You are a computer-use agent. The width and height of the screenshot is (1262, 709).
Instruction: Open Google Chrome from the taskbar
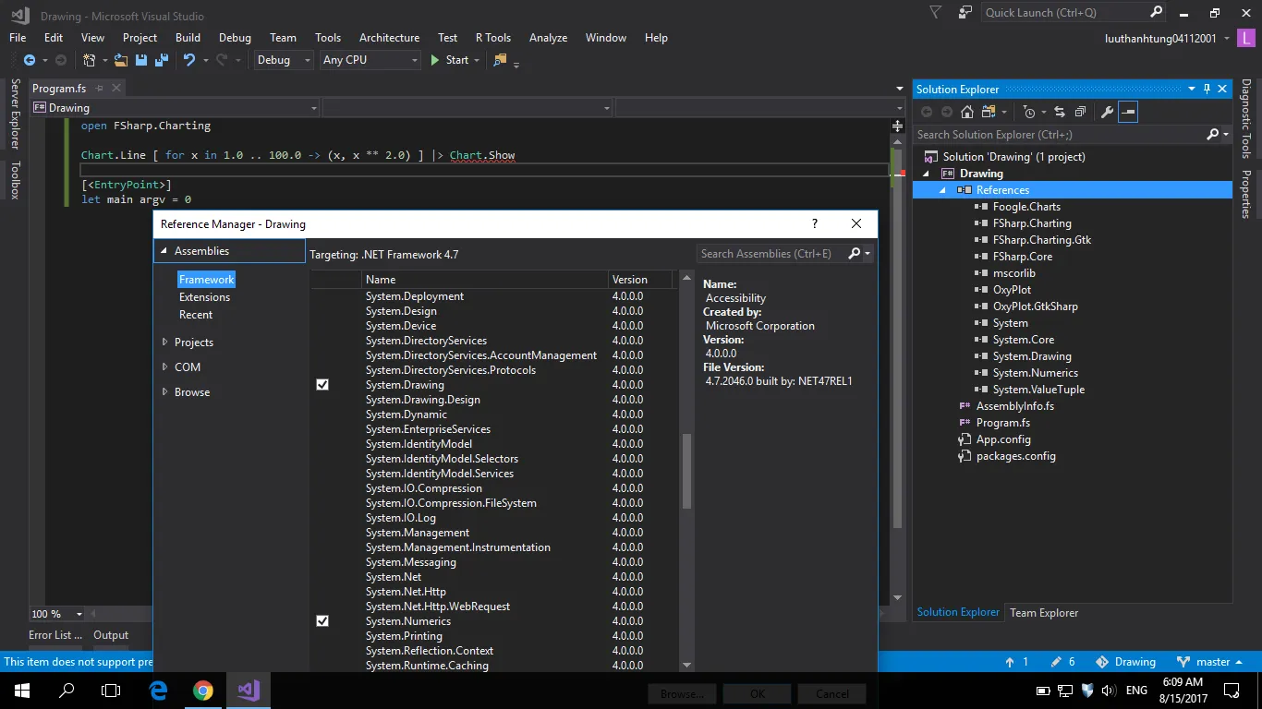tap(203, 691)
